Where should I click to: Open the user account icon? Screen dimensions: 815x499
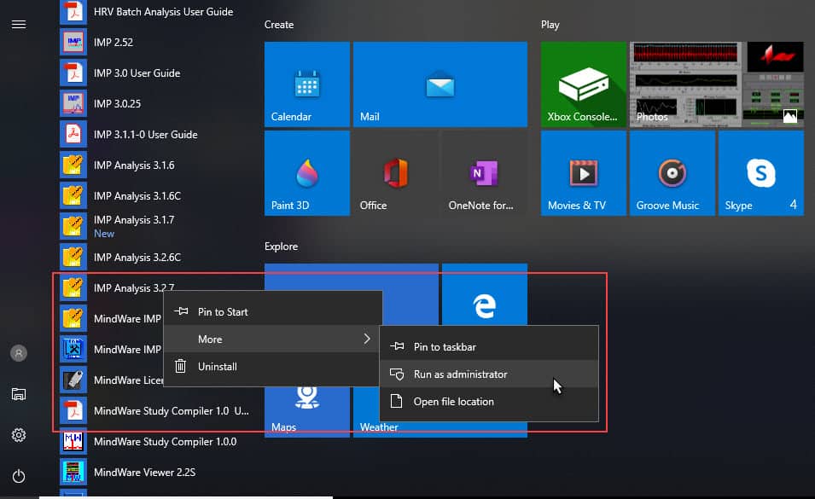(19, 353)
